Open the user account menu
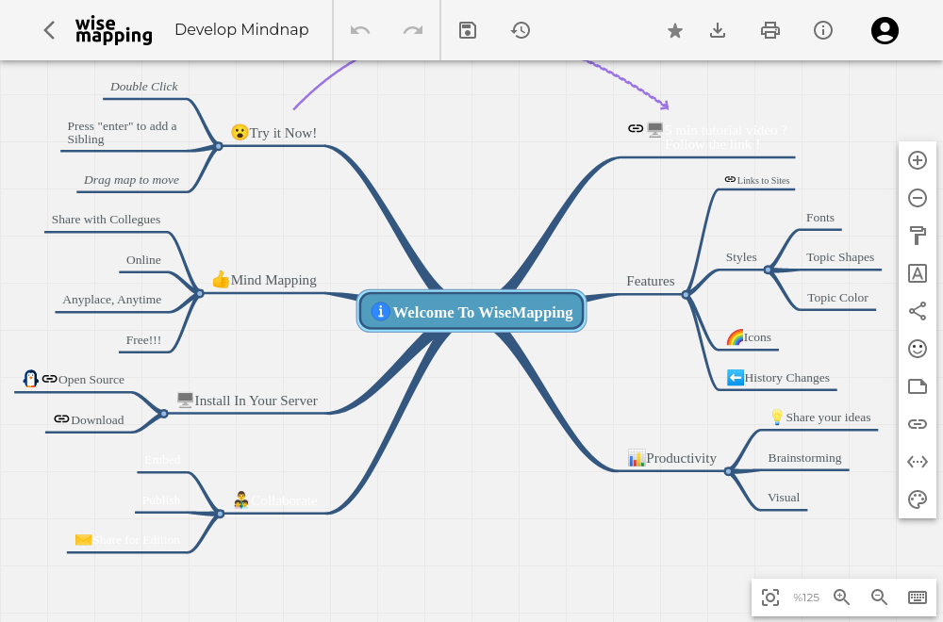Image resolution: width=943 pixels, height=622 pixels. pyautogui.click(x=885, y=31)
